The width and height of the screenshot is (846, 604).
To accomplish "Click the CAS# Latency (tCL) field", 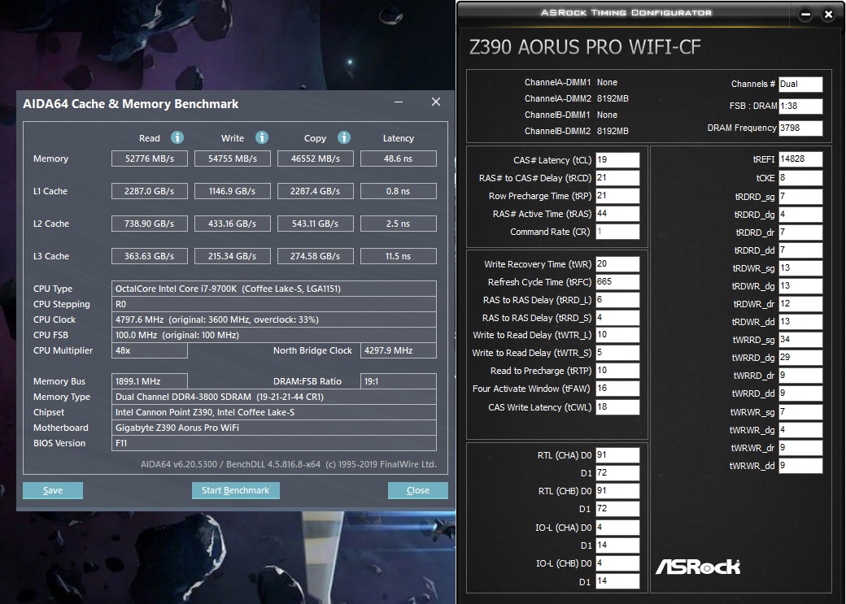I will 617,160.
